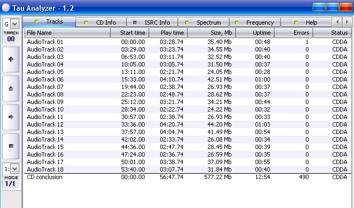Select the AudioTrack 12 row
Image resolution: width=354 pixels, height=208 pixels.
(x=187, y=124)
